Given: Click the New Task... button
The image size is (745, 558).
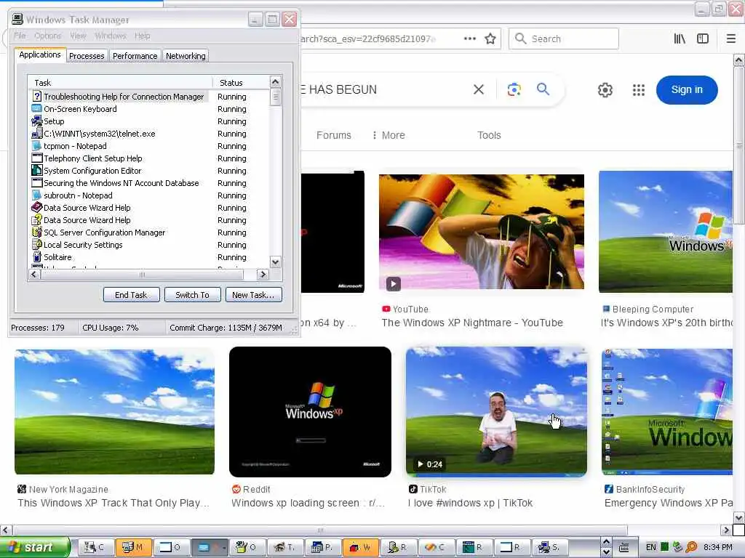Looking at the screenshot, I should (253, 295).
